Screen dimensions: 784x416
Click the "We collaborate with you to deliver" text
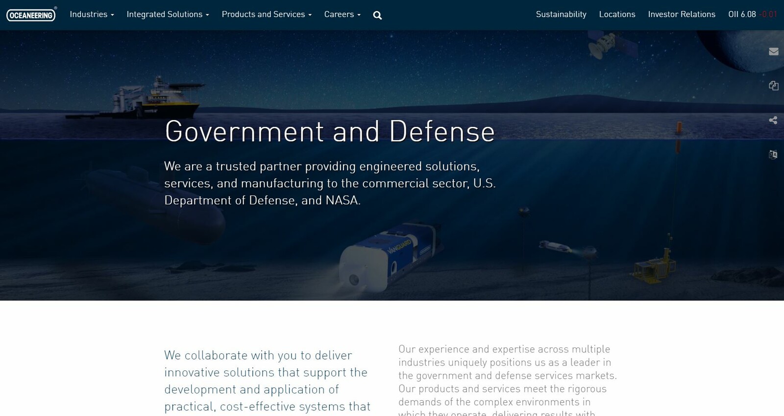coord(267,381)
